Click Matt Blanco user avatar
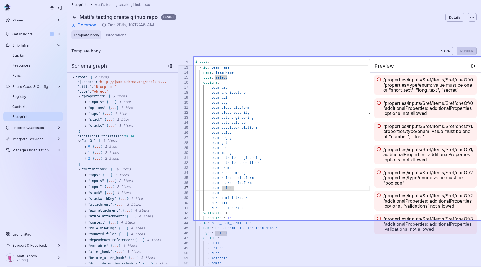 [x=10, y=258]
